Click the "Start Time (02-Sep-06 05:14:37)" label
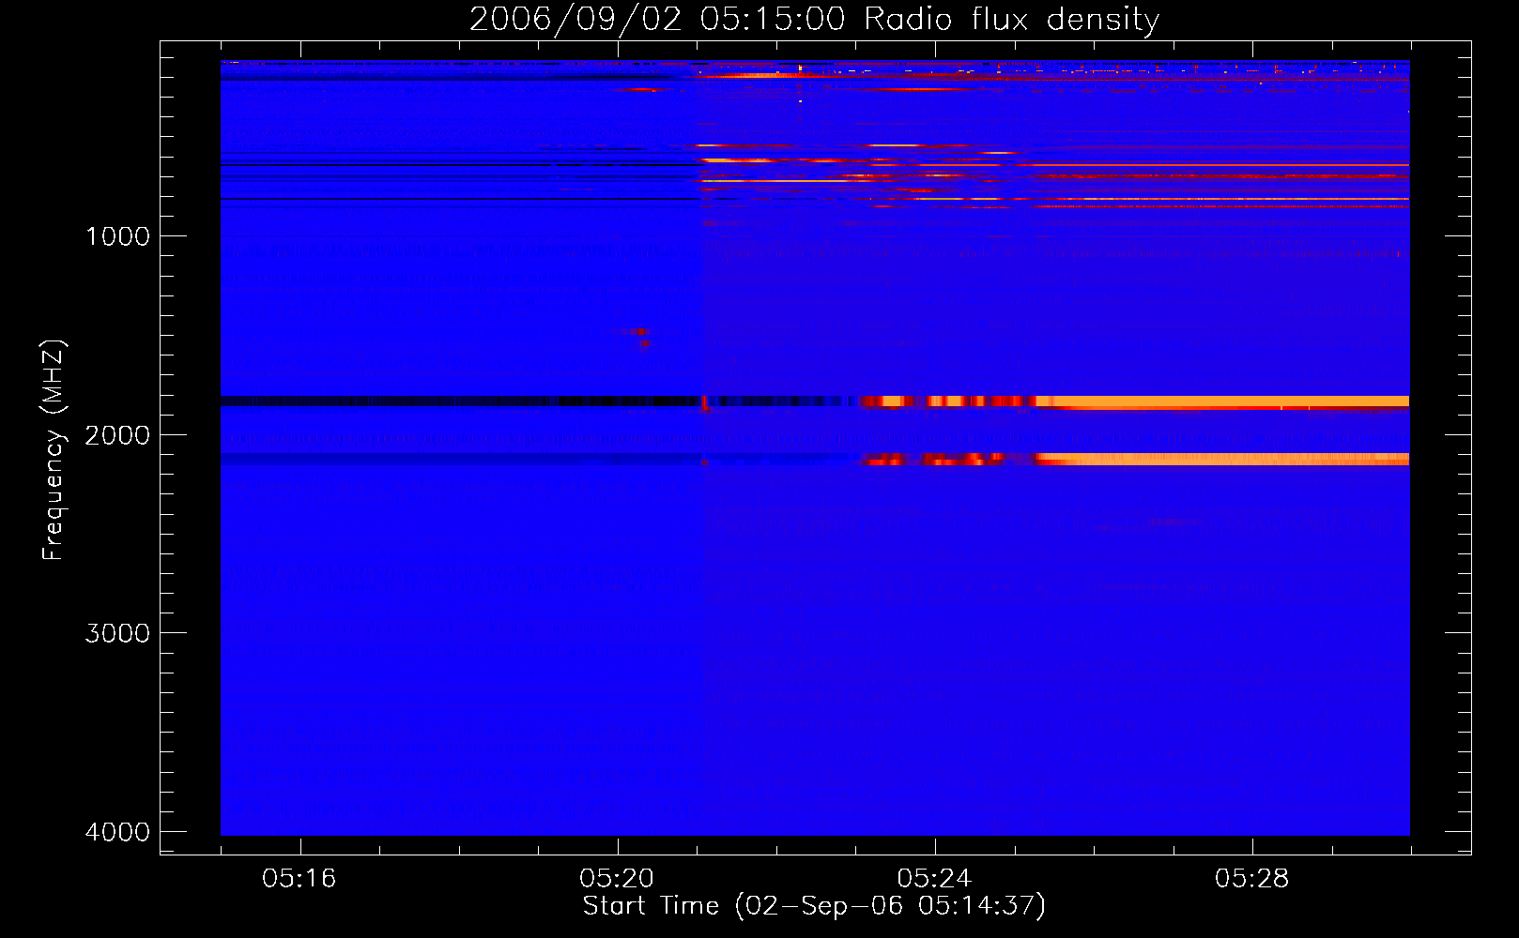 [x=814, y=906]
